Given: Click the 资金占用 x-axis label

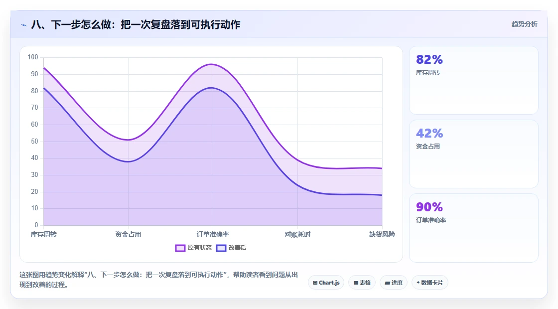Looking at the screenshot, I should tap(128, 235).
